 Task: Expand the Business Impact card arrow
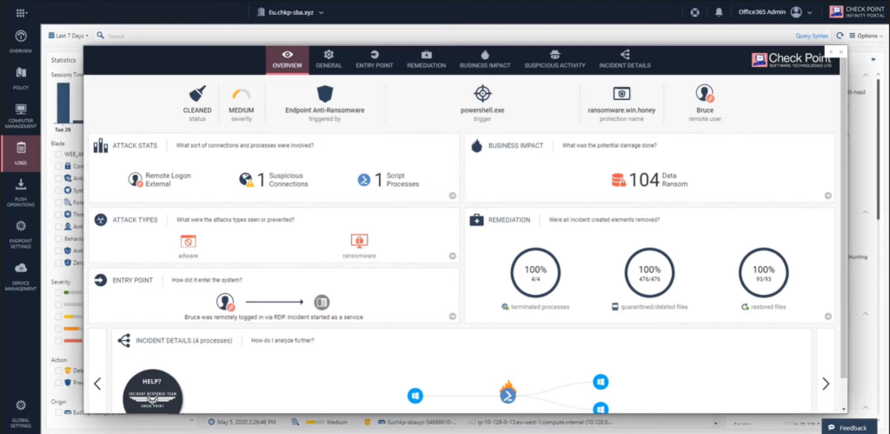[828, 196]
